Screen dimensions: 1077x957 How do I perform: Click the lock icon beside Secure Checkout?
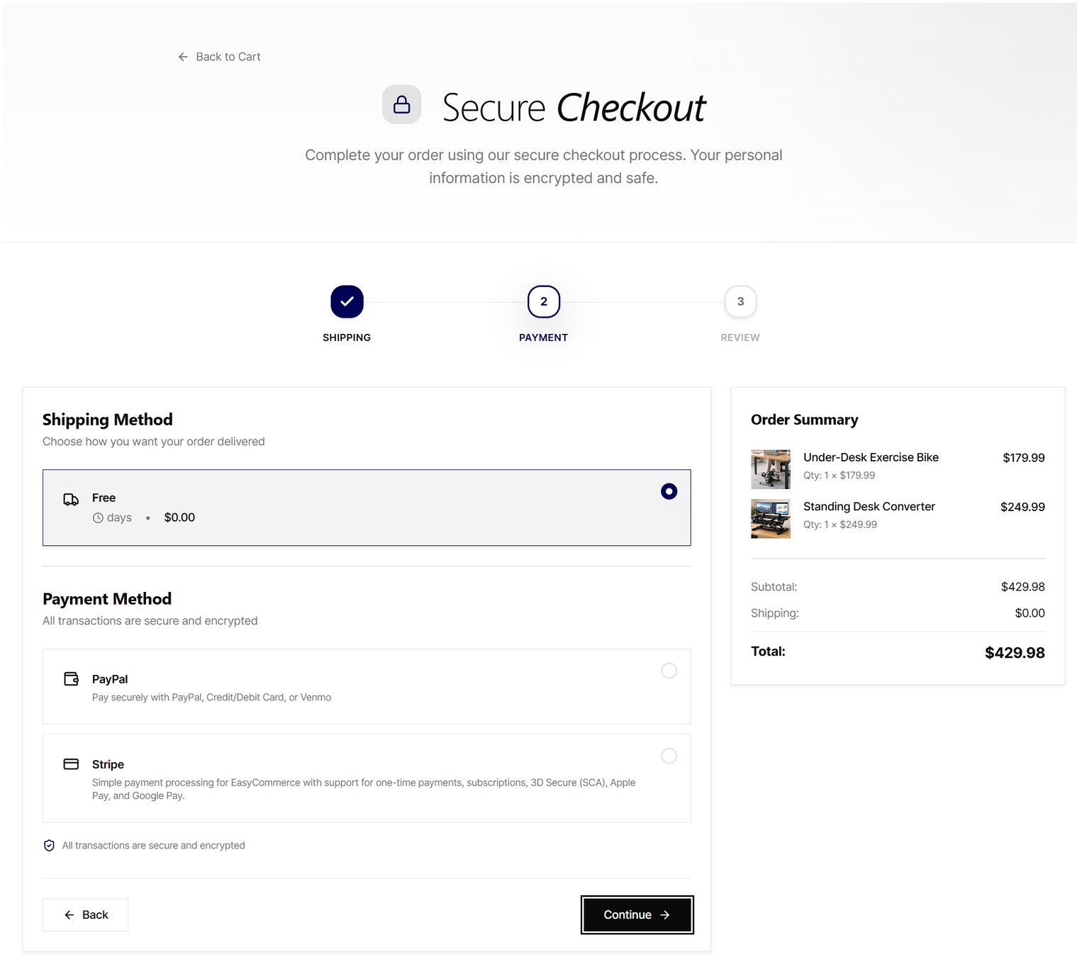click(401, 105)
